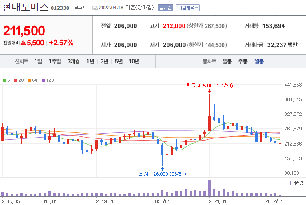This screenshot has height=205, width=306.
Task: Click the 2017/05 date axis label
Action: tap(11, 201)
